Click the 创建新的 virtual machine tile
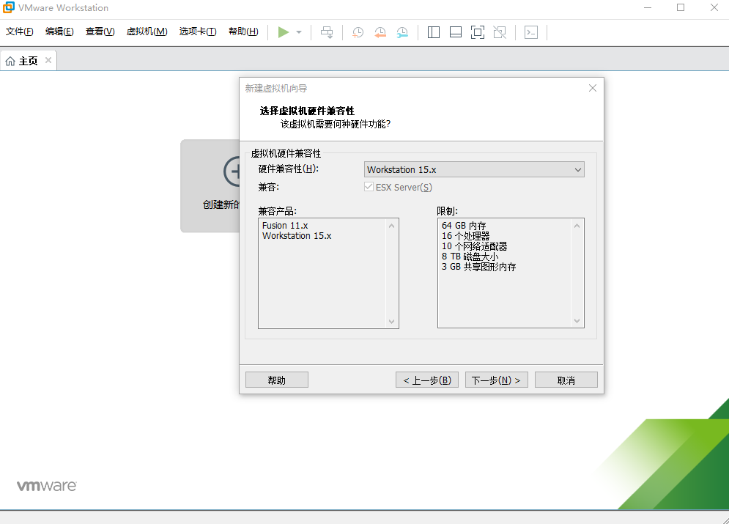729x524 pixels. [210, 186]
